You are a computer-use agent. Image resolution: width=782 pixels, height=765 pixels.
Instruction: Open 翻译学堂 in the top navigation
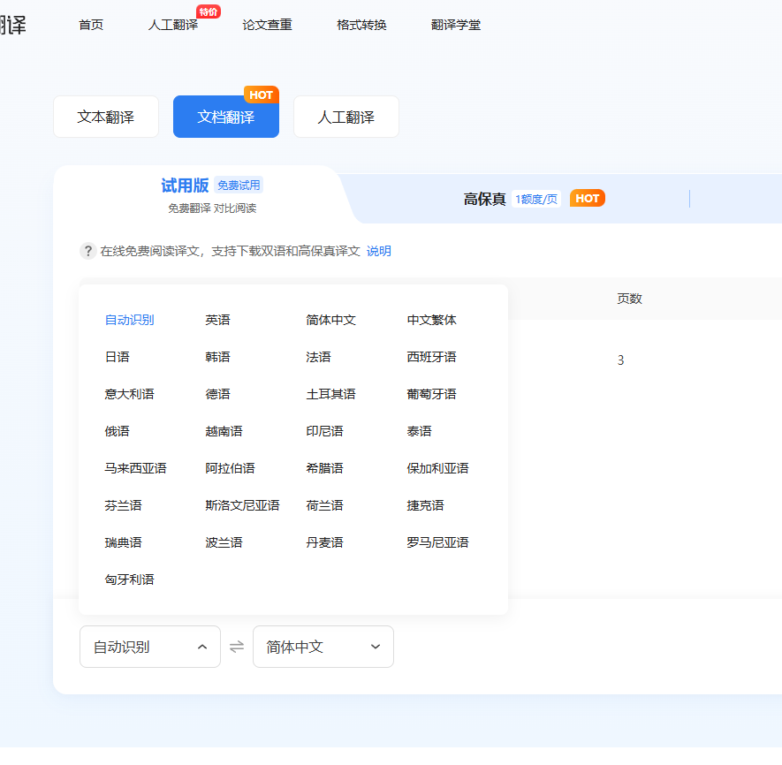click(x=456, y=25)
